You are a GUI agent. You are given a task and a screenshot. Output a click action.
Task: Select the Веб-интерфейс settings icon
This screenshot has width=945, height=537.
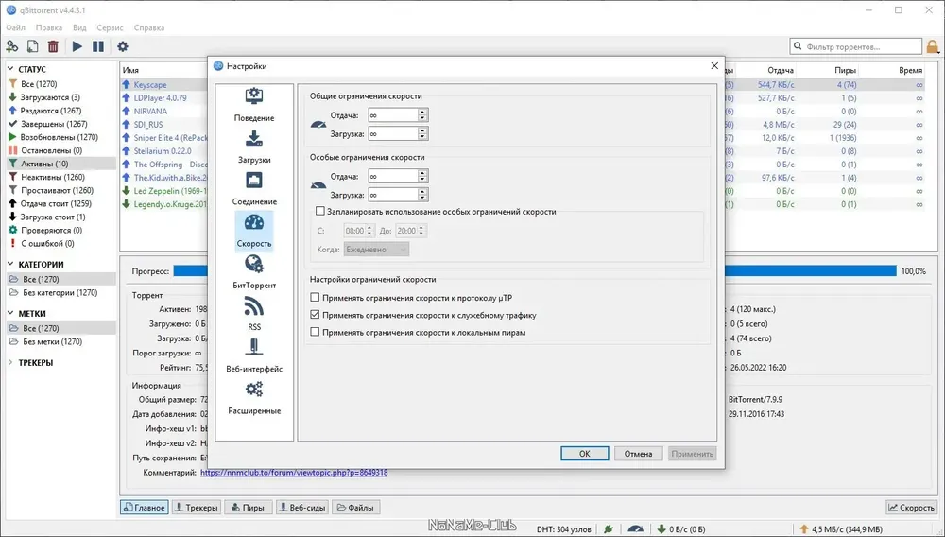[x=253, y=347]
